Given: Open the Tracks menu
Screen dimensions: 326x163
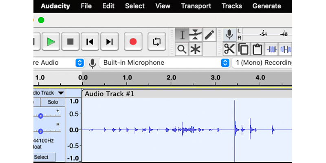Looking at the screenshot, I should [231, 6].
